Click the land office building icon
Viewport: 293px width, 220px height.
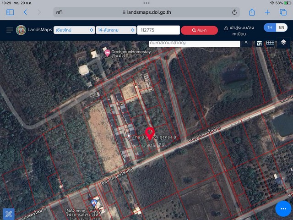(x=259, y=43)
